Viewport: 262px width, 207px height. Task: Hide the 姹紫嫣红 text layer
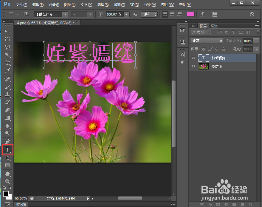[x=193, y=58]
